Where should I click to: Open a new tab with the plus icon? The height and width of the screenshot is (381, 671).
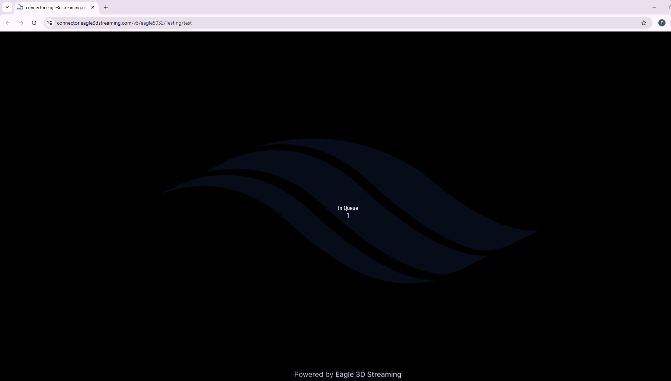pos(106,7)
